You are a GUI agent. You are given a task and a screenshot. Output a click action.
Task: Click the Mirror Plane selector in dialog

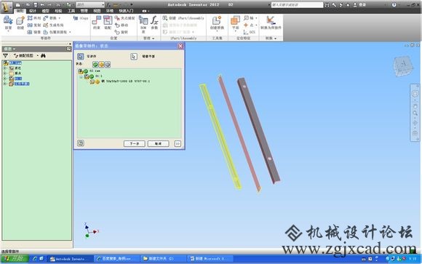tap(134, 56)
